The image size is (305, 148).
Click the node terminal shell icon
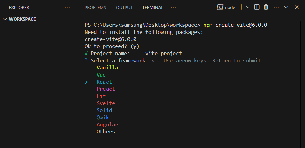[x=220, y=7]
